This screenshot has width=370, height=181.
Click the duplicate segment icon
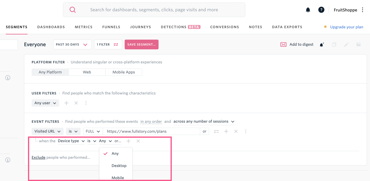pyautogui.click(x=334, y=44)
